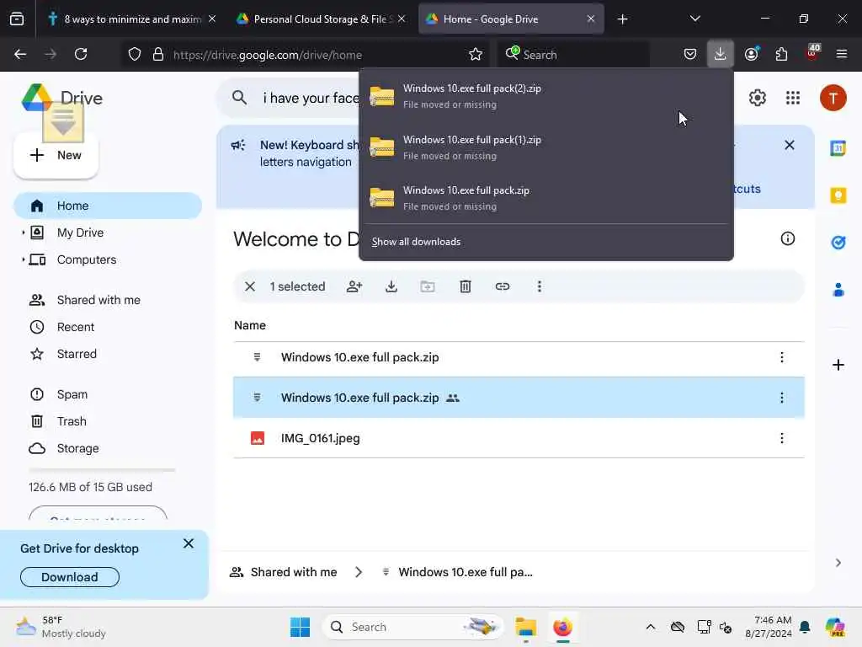Share selected file with people icon
This screenshot has height=647, width=862.
pos(354,286)
